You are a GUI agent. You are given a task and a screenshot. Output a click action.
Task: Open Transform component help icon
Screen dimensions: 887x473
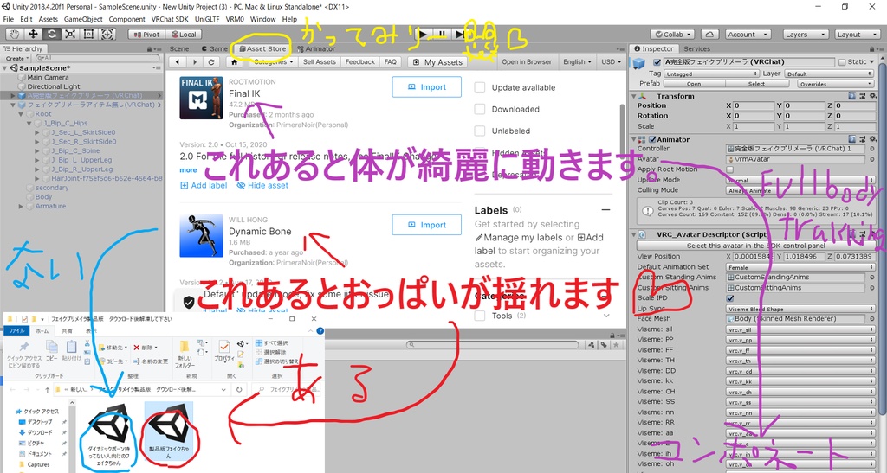(x=852, y=97)
